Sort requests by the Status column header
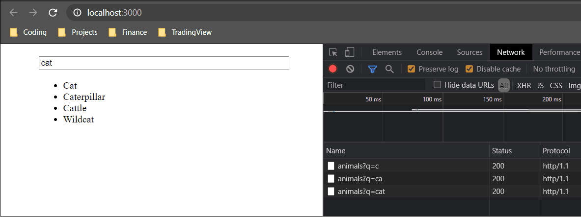This screenshot has height=217, width=581. click(x=515, y=151)
